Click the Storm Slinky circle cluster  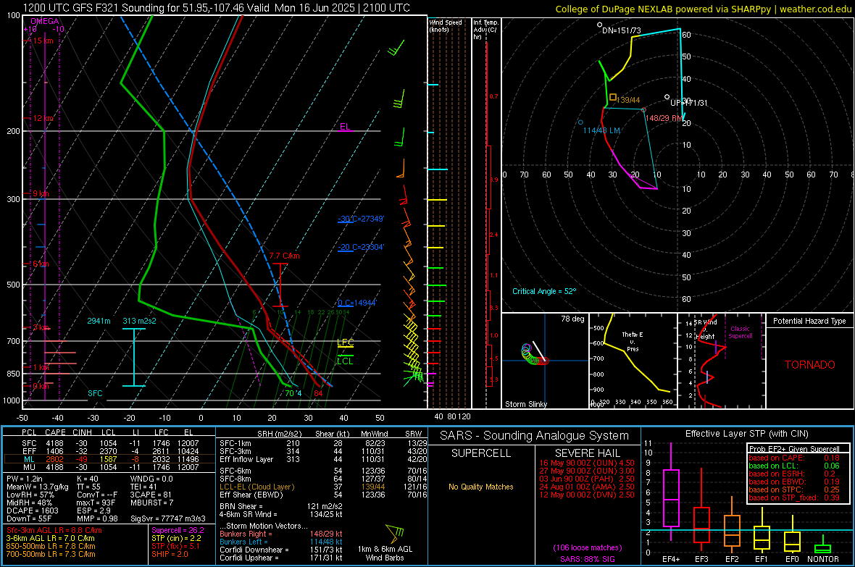click(x=535, y=354)
